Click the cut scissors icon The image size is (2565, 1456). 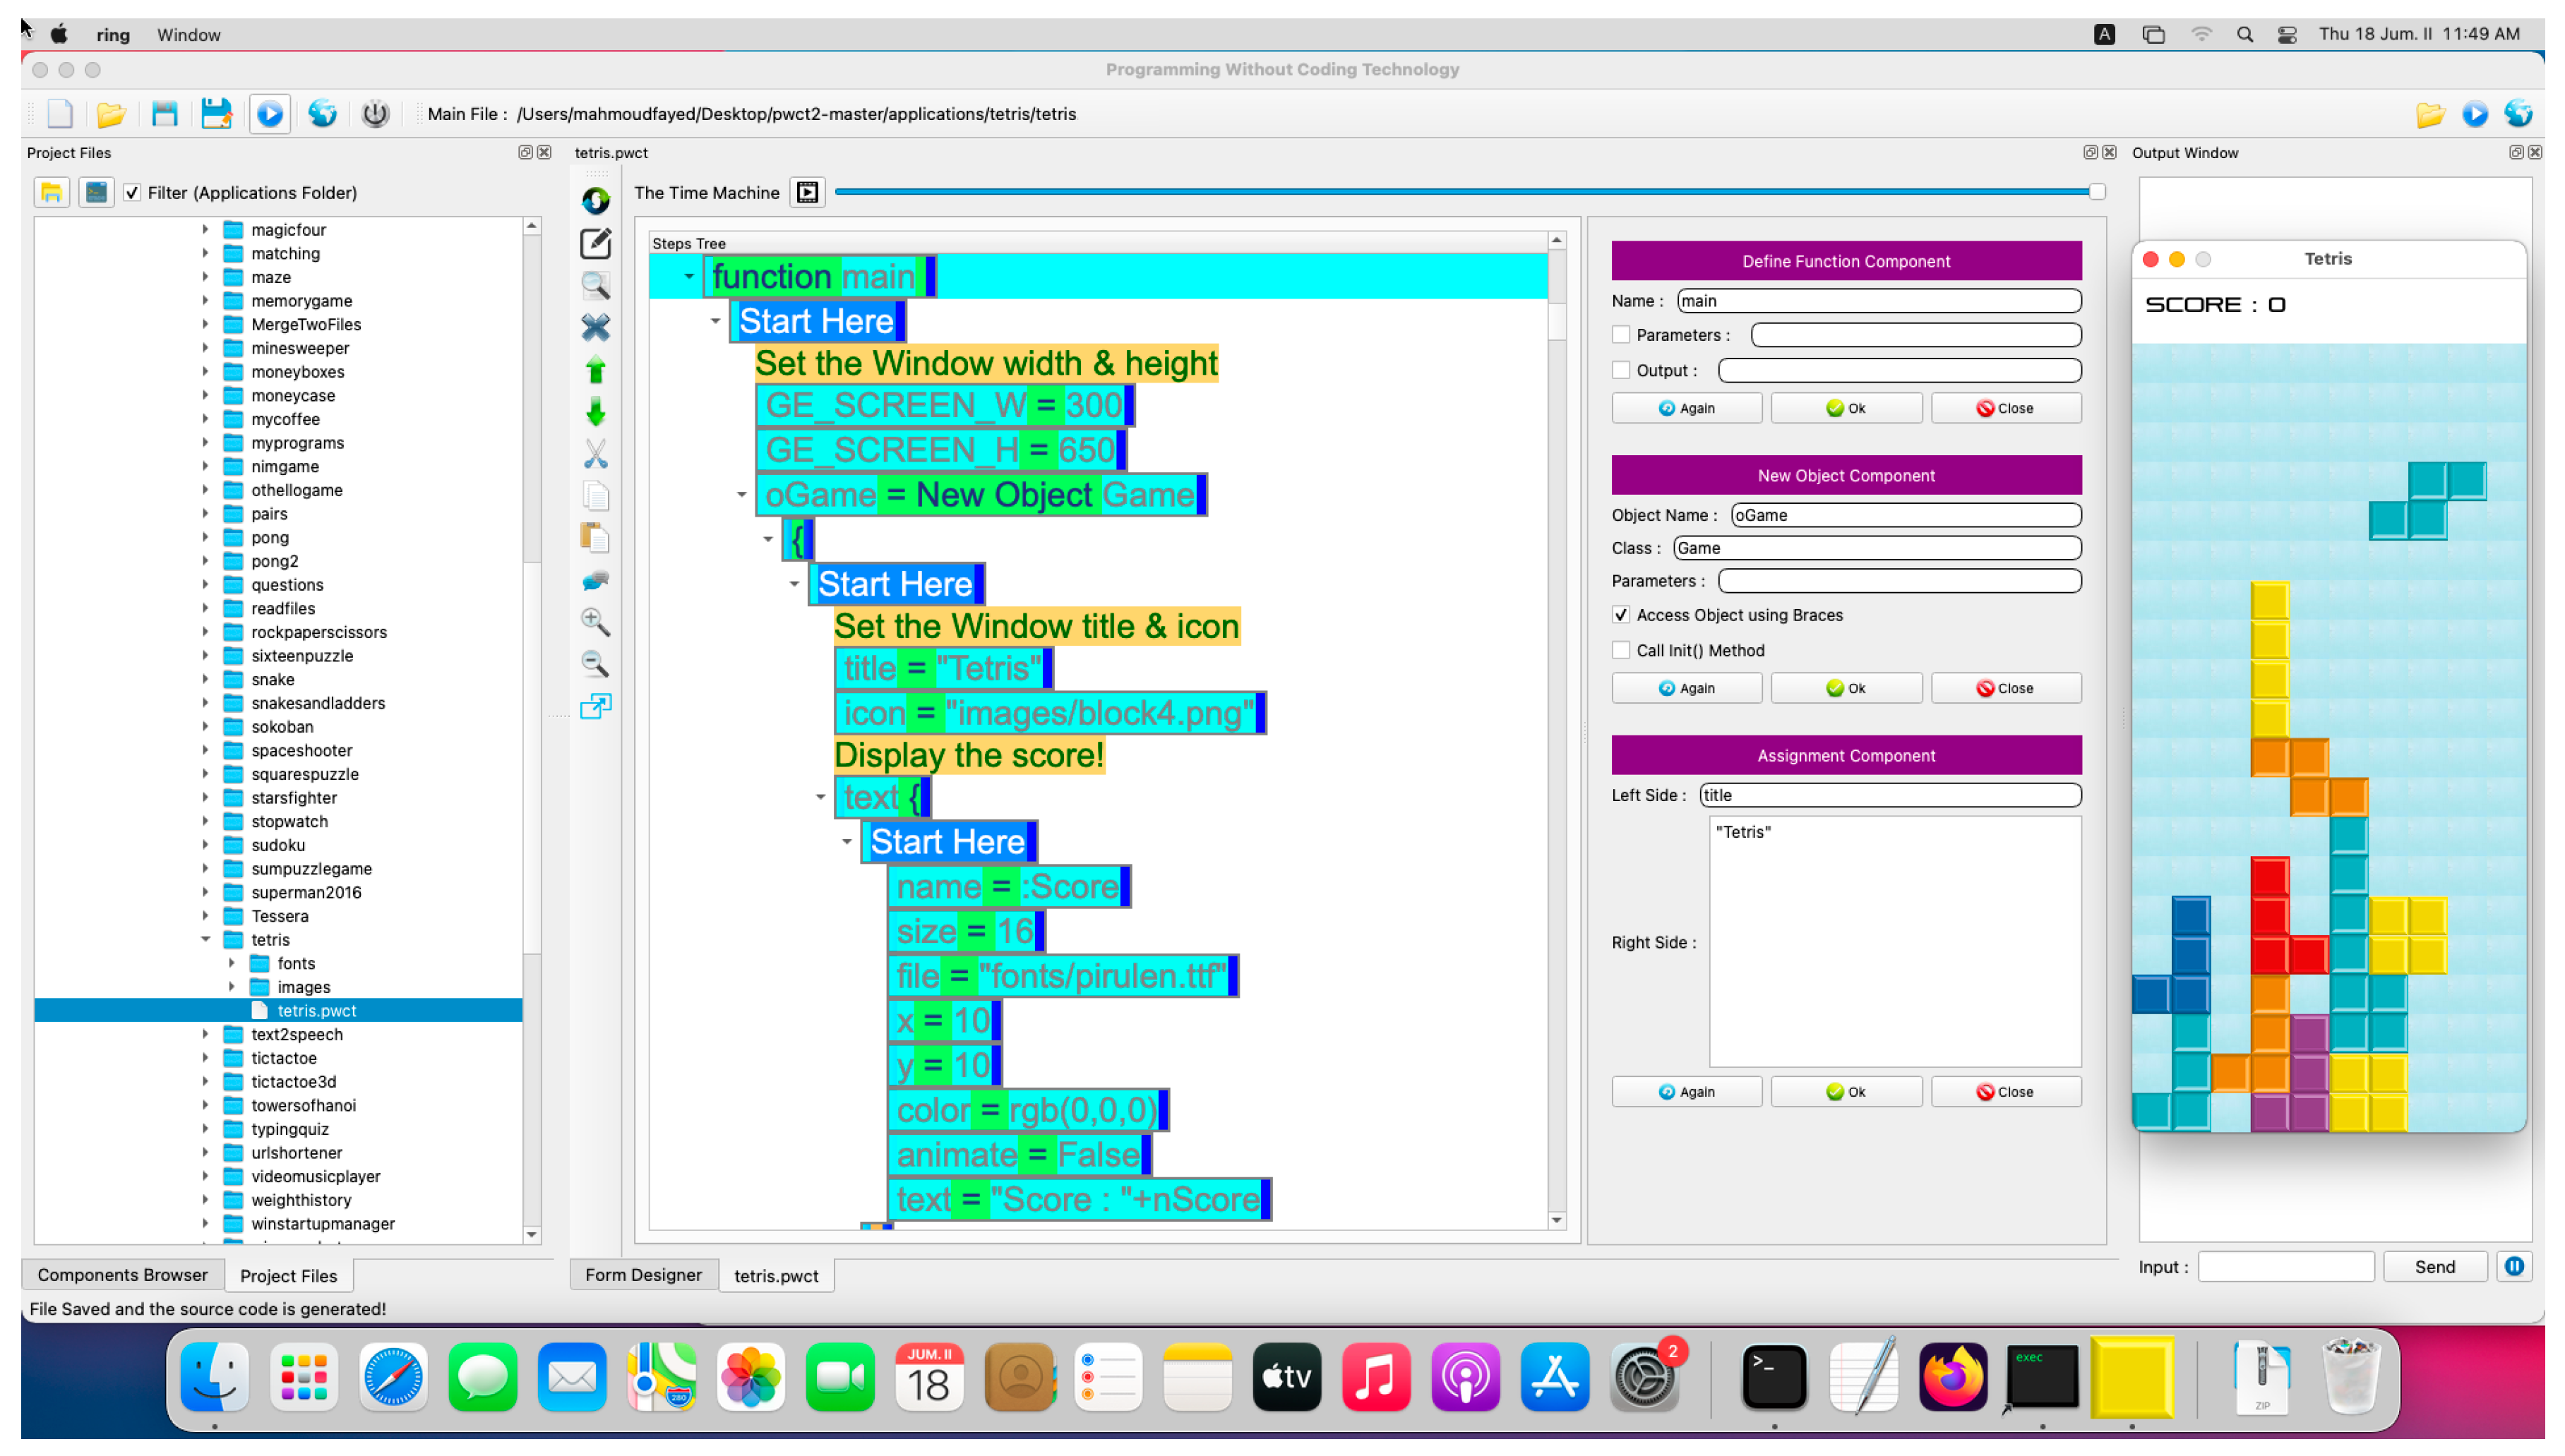(x=596, y=454)
